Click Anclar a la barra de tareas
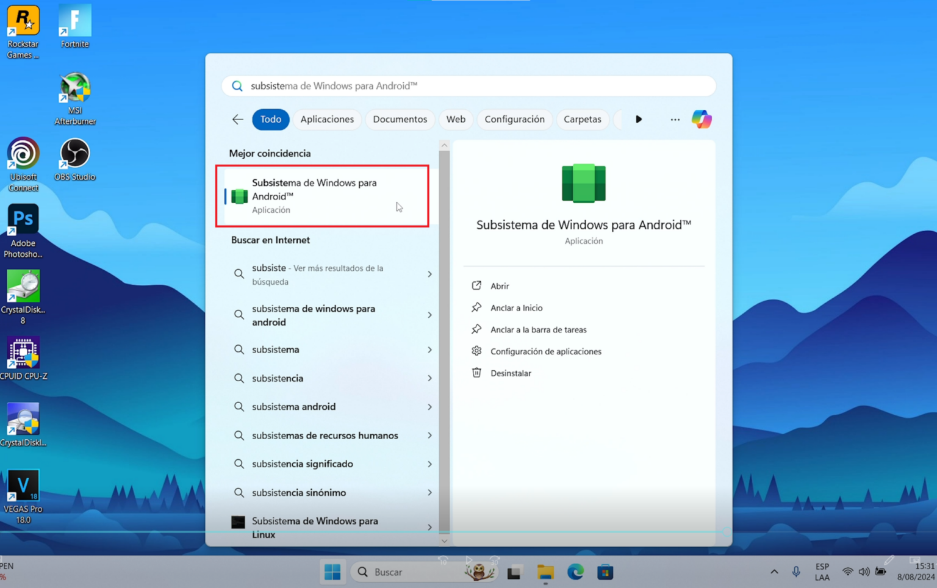This screenshot has width=937, height=588. (x=539, y=329)
